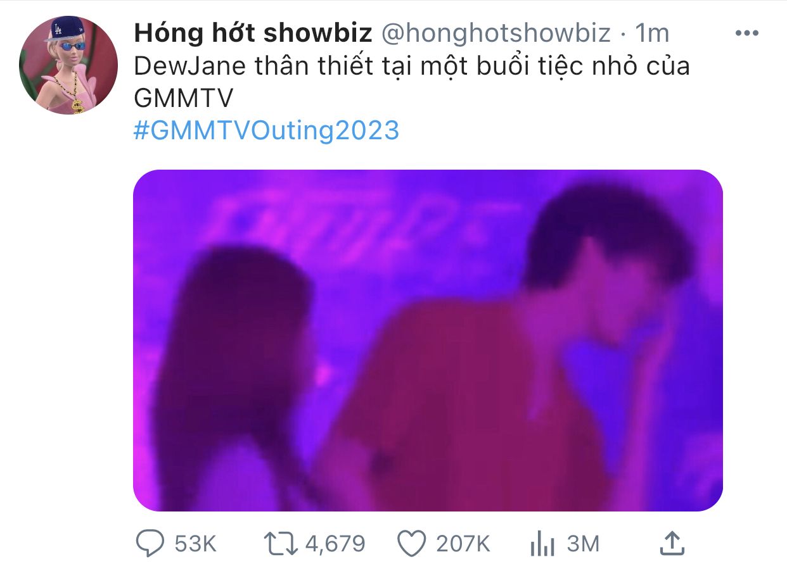Open the blurred purple party photo

(x=428, y=341)
